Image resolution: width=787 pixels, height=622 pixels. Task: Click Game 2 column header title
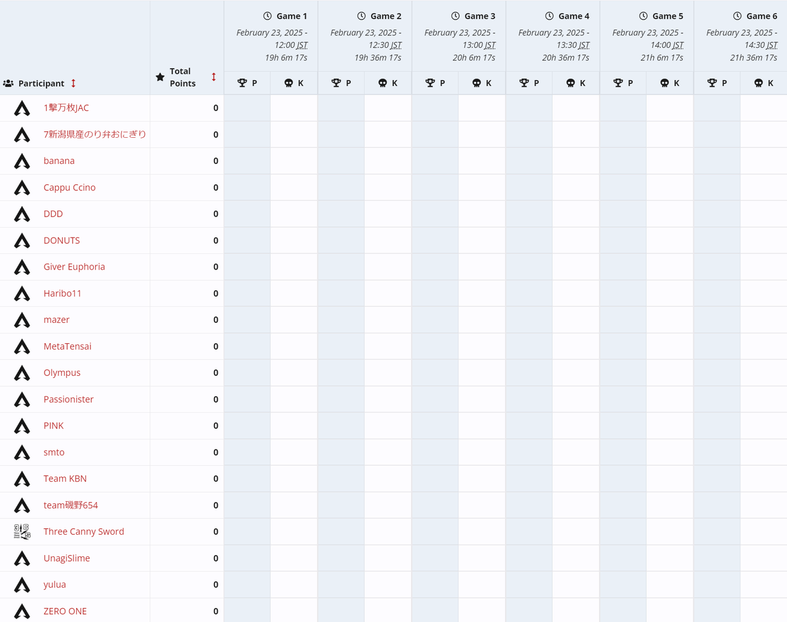click(x=386, y=16)
